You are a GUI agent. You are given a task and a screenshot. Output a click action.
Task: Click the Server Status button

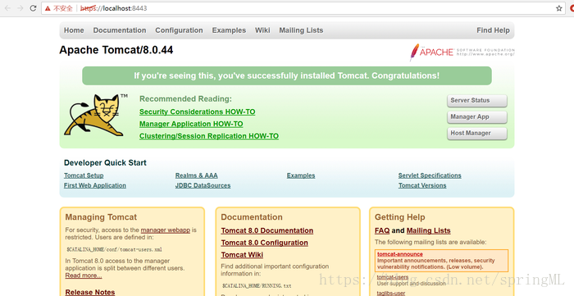[477, 101]
